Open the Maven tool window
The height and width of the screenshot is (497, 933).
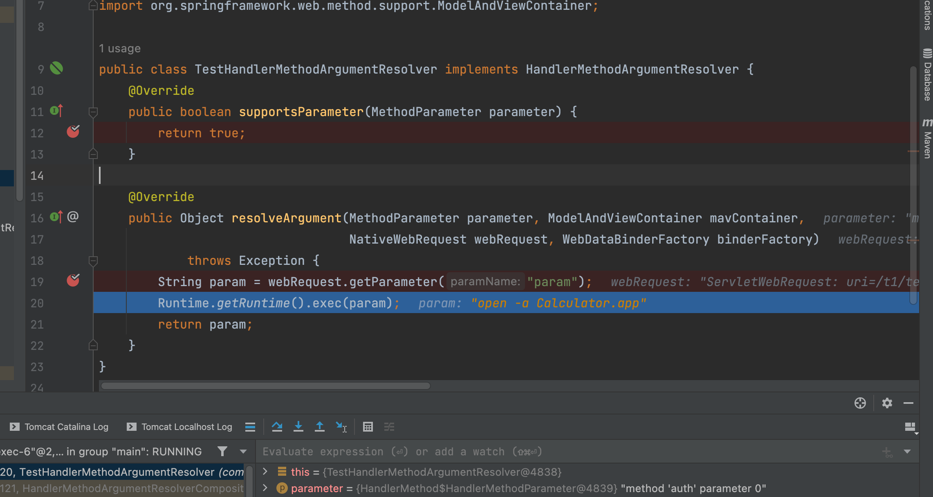(x=927, y=139)
